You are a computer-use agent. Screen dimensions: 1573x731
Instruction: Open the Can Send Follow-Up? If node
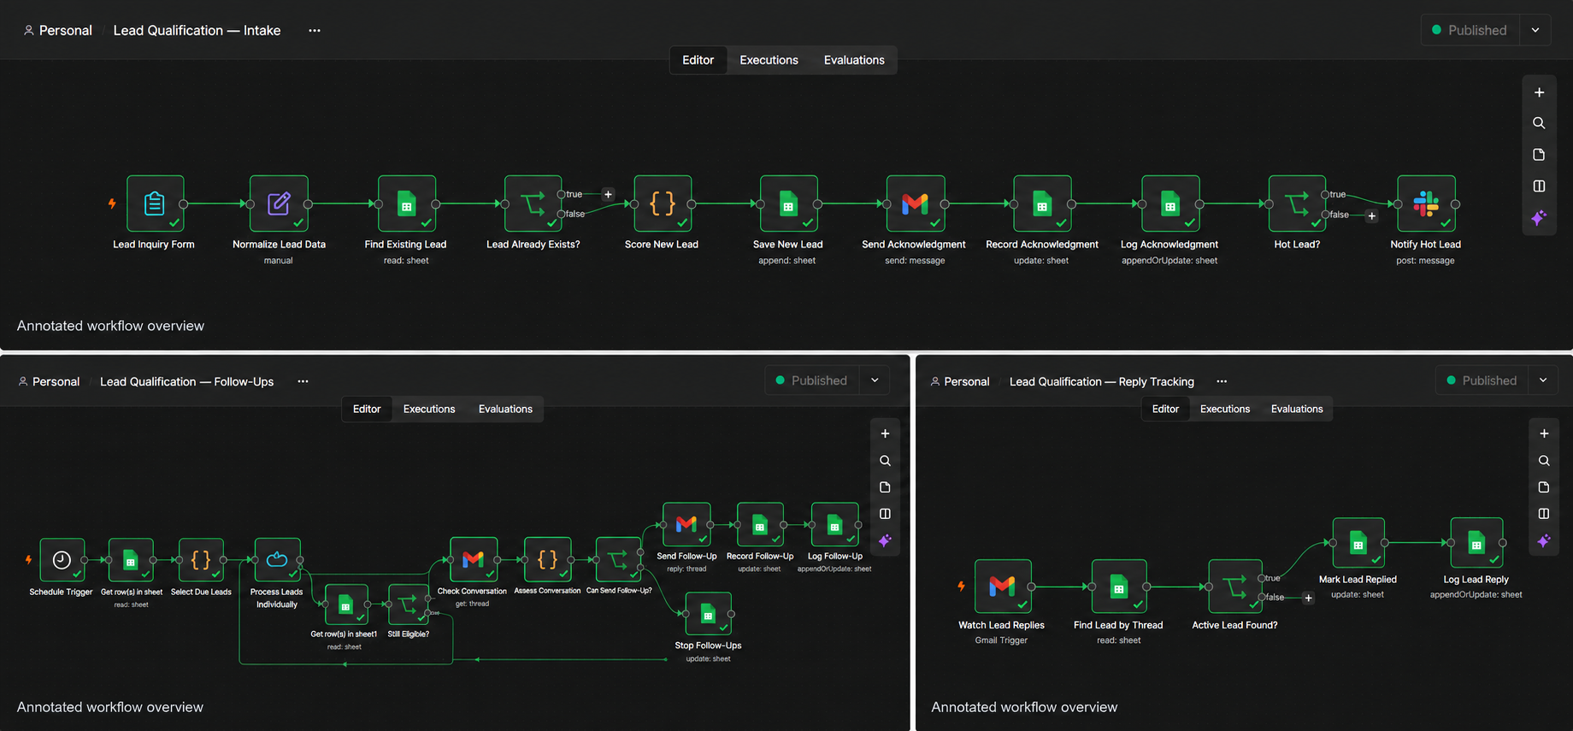618,559
